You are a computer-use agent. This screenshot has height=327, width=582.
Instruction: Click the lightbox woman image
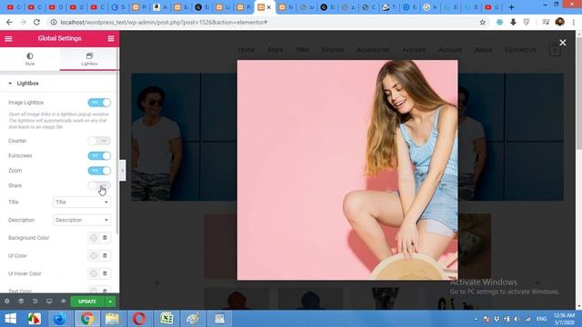(347, 170)
